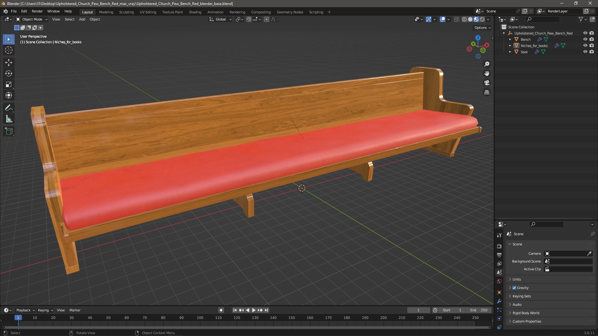Switch to the Geometry Nodes tab
Image resolution: width=598 pixels, height=336 pixels.
click(290, 12)
